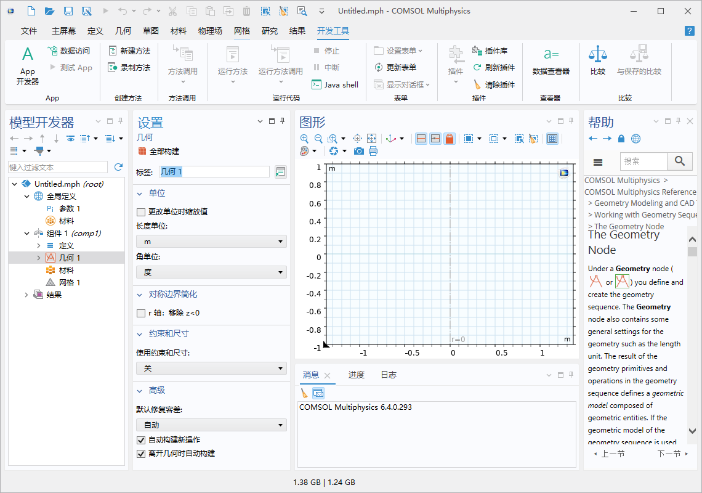Open the 数据查看器 viewer
Screen dimensions: 702x493
(x=551, y=62)
